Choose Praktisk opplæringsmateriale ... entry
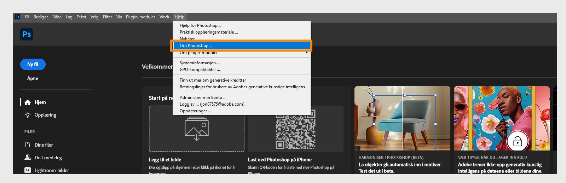Viewport: 566px width, 183px height. point(242,32)
